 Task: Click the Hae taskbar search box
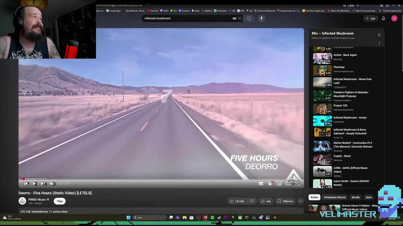point(150,218)
